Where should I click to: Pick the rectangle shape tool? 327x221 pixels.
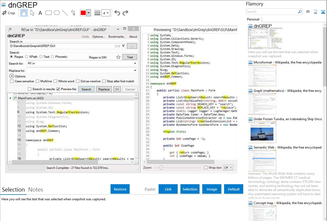click(x=48, y=13)
